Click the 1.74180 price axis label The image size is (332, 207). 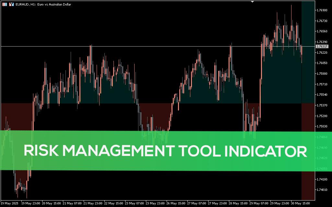point(322,179)
